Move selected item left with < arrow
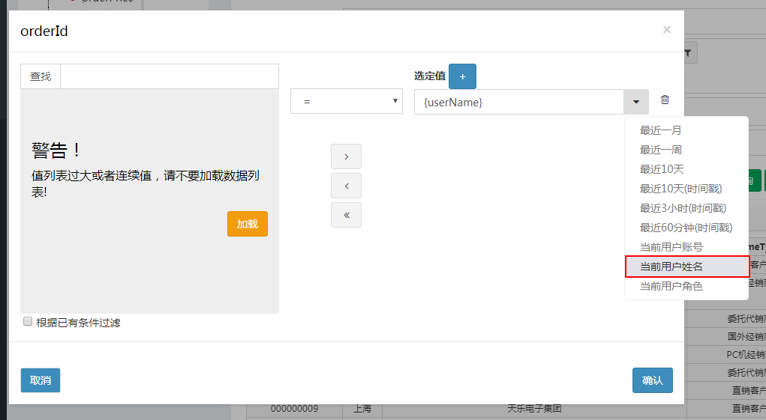766x420 pixels. pos(347,186)
